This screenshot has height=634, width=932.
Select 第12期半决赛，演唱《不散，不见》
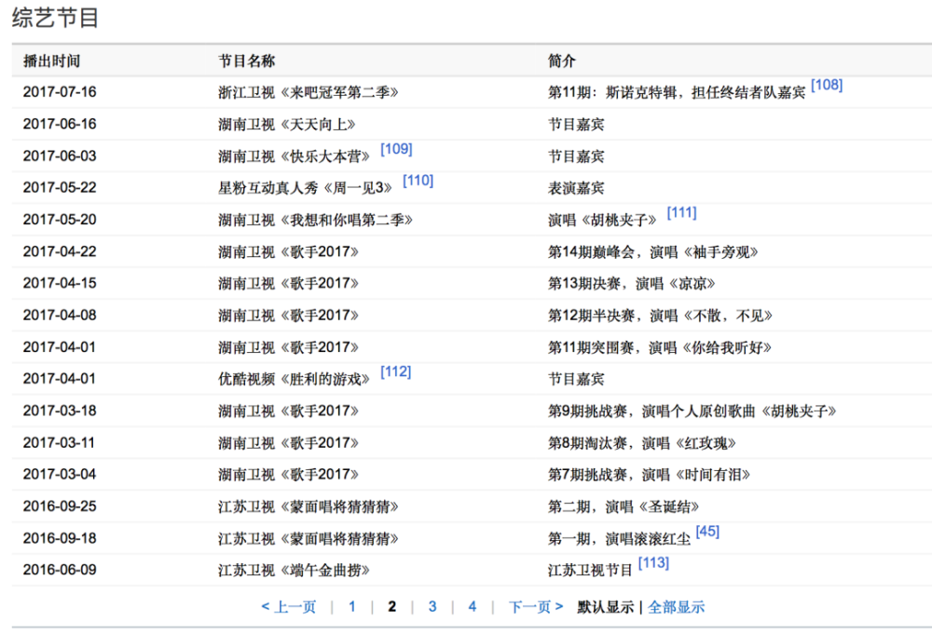tap(660, 316)
